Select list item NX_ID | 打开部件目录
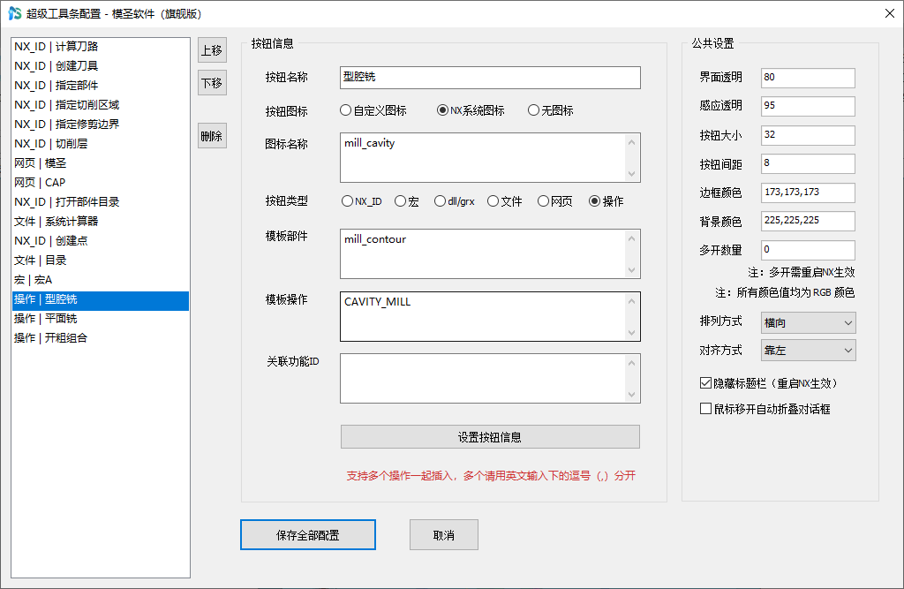Screen dimensions: 904x589 tap(101, 202)
